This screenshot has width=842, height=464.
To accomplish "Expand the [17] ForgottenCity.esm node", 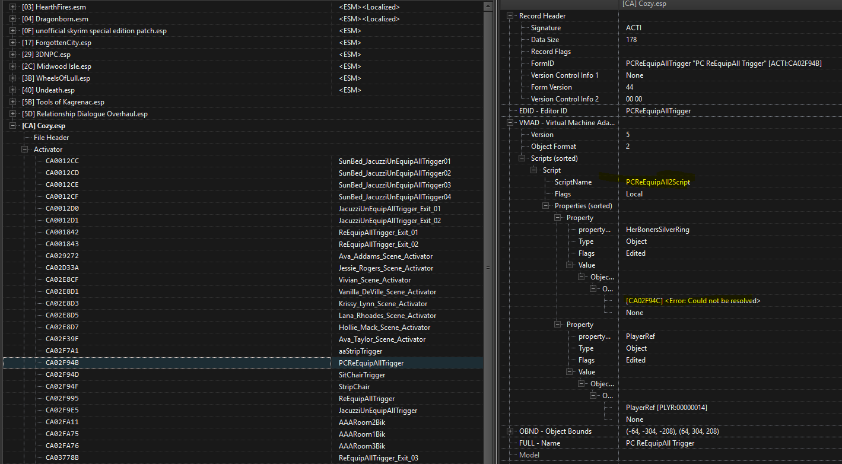I will coord(13,43).
